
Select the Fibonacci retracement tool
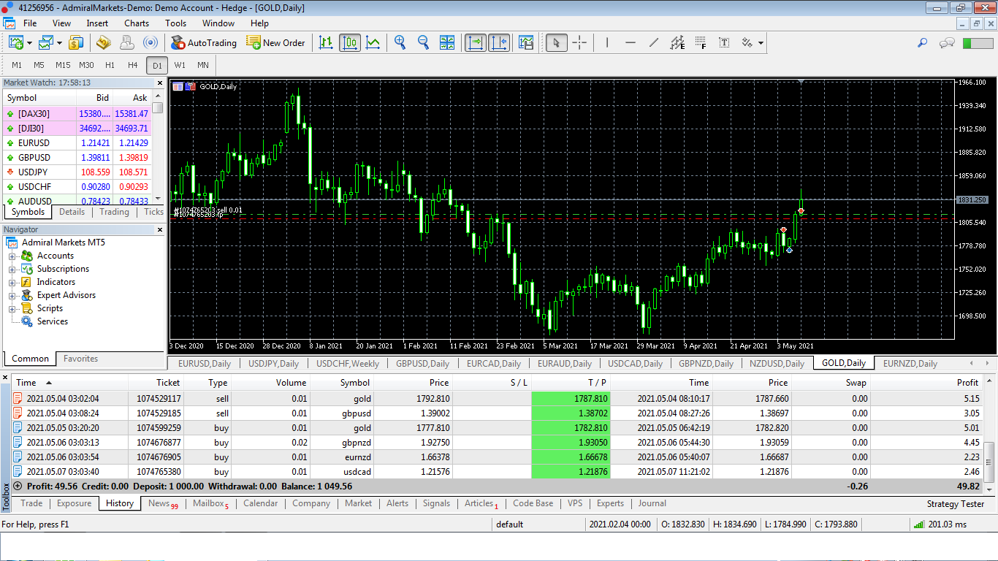click(x=701, y=42)
